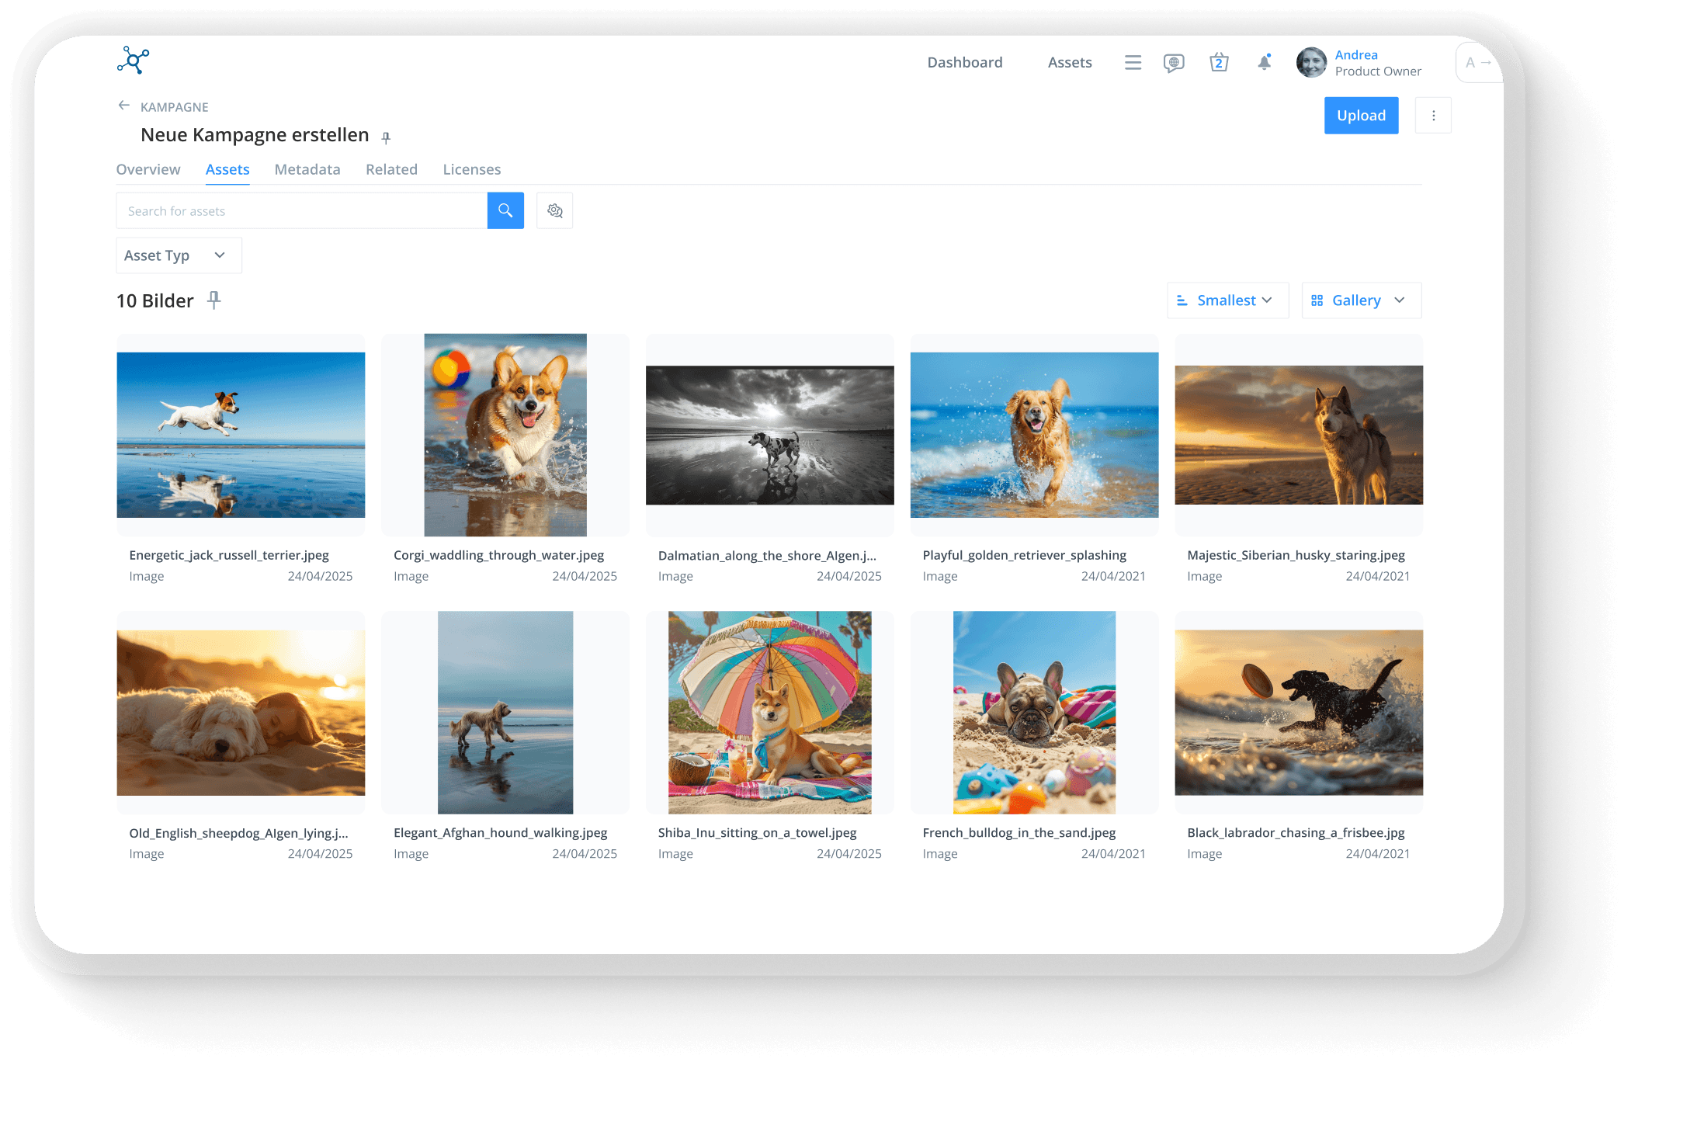Click the Upload button
Viewport: 1697px width, 1128px height.
[1361, 116]
